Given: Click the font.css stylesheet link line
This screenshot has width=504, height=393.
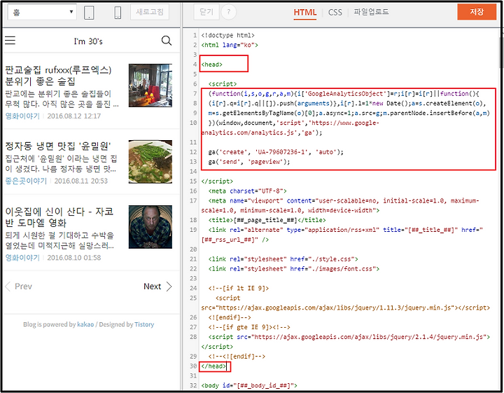Looking at the screenshot, I should [x=294, y=268].
